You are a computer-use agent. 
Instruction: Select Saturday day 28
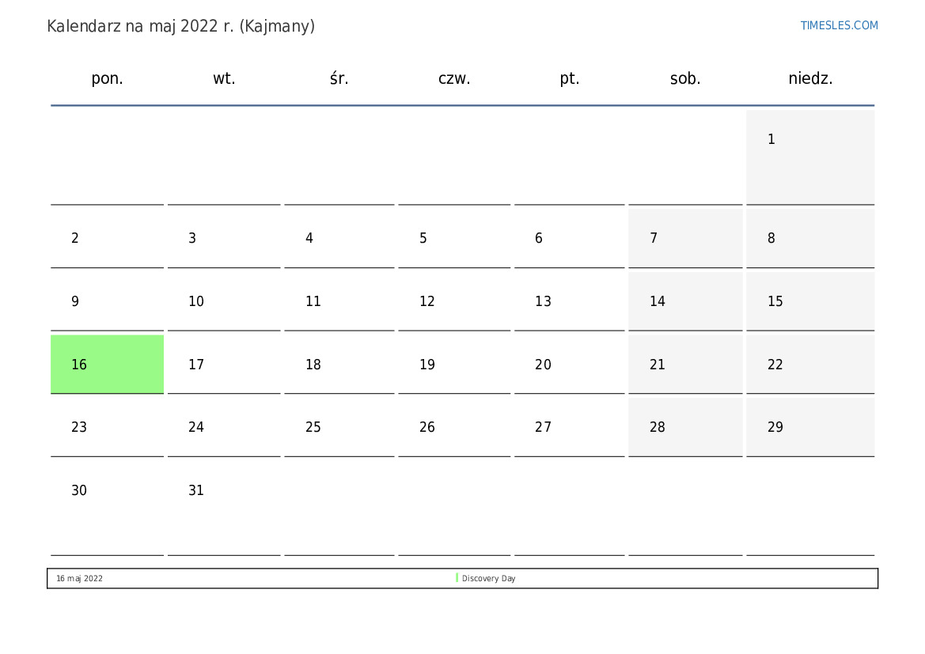coord(685,427)
